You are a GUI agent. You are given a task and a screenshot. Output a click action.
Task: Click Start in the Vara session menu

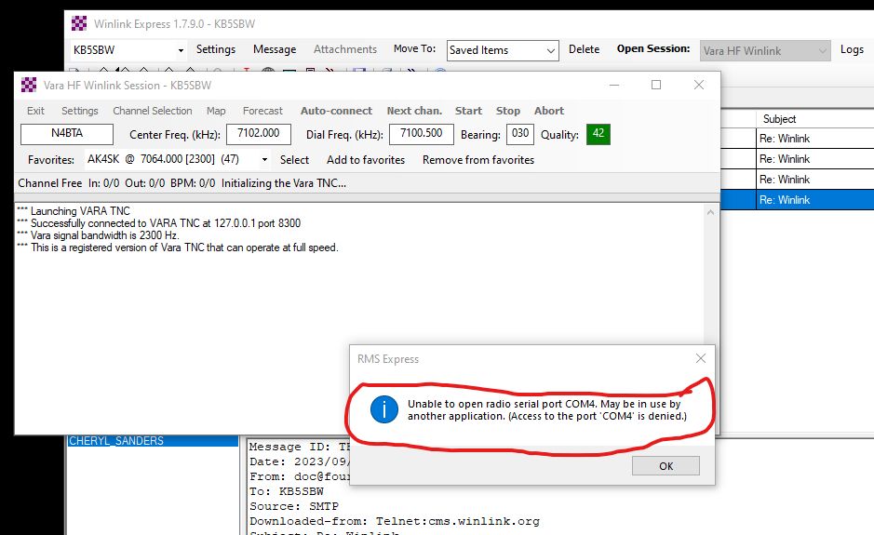tap(468, 111)
